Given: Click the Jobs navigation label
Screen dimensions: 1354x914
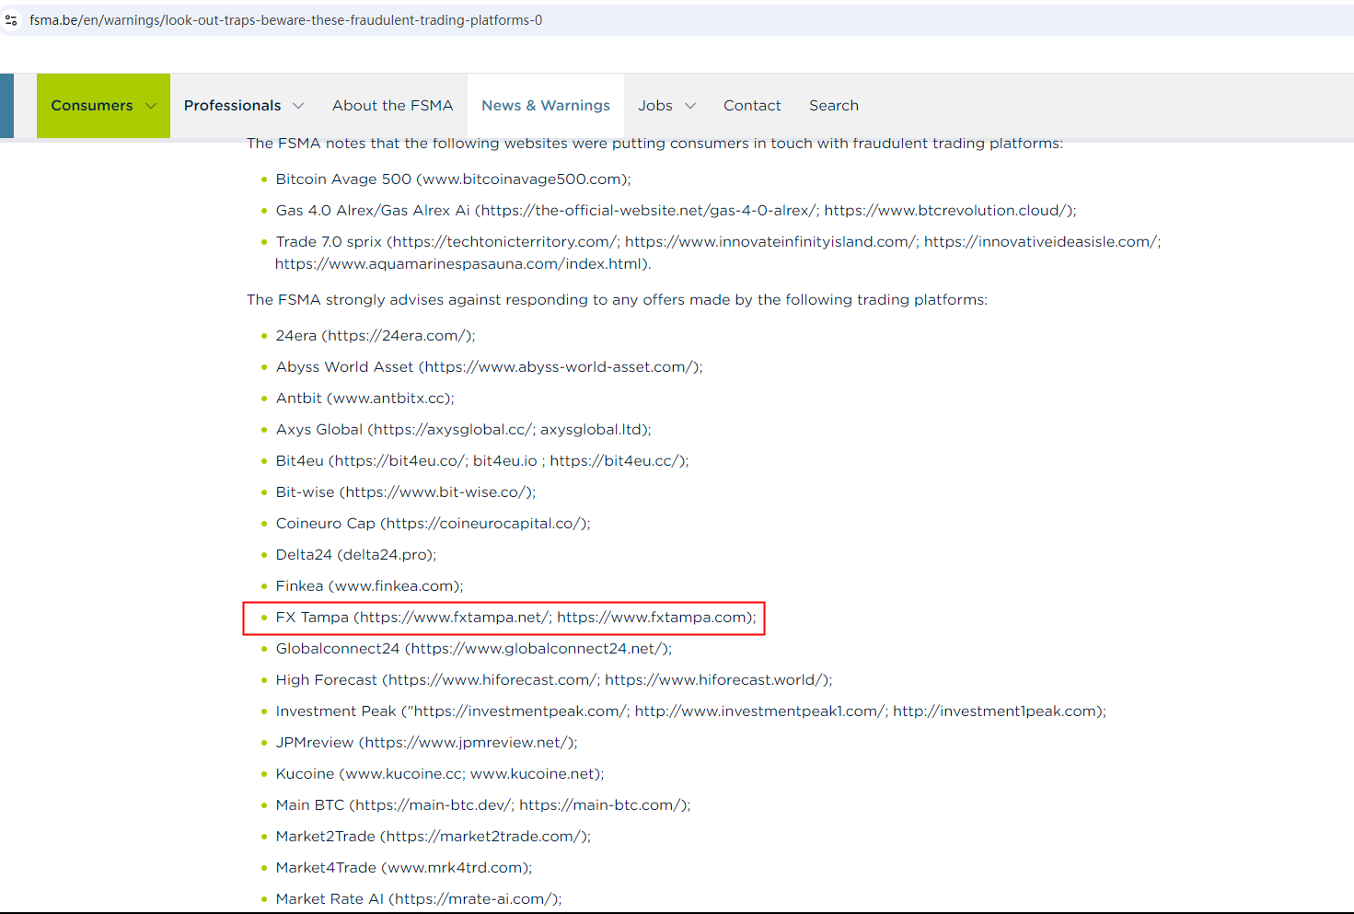Looking at the screenshot, I should (654, 106).
